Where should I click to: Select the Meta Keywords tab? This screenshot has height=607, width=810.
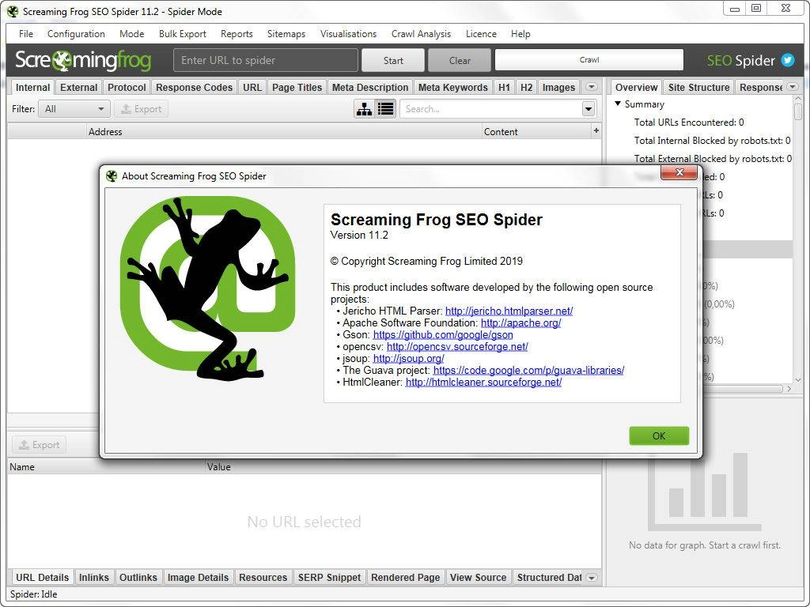click(x=452, y=87)
